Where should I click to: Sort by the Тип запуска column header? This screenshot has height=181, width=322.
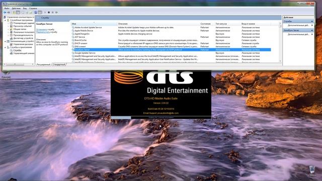point(227,24)
